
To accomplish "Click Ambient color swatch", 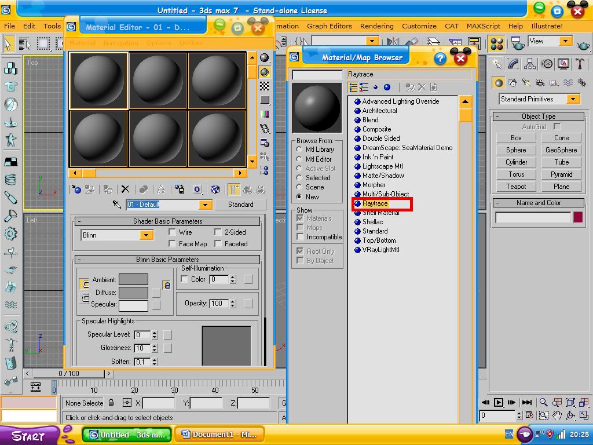I will click(134, 279).
